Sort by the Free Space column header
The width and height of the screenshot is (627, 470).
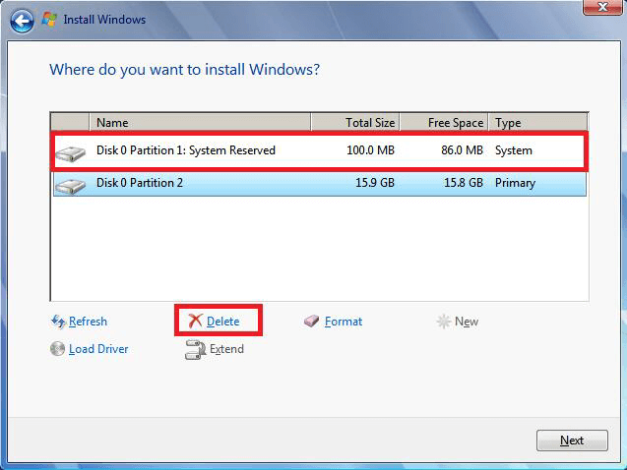(x=444, y=122)
